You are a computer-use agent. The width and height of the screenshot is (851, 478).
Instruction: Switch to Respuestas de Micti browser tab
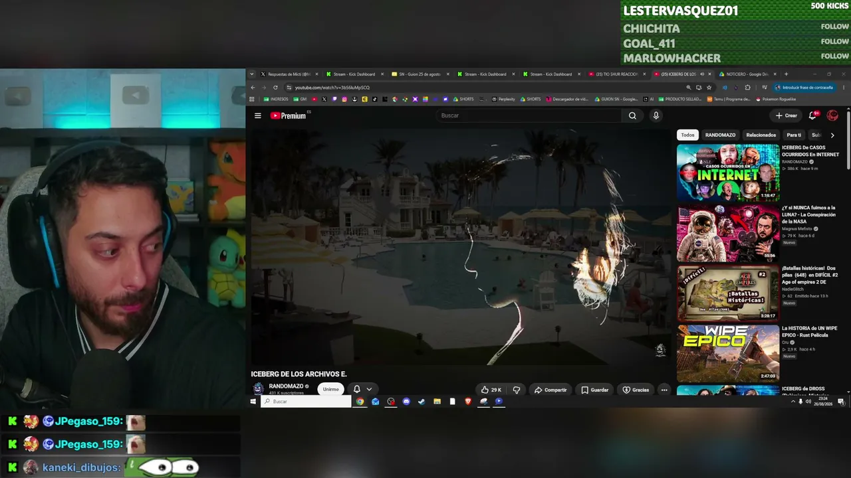pyautogui.click(x=290, y=74)
